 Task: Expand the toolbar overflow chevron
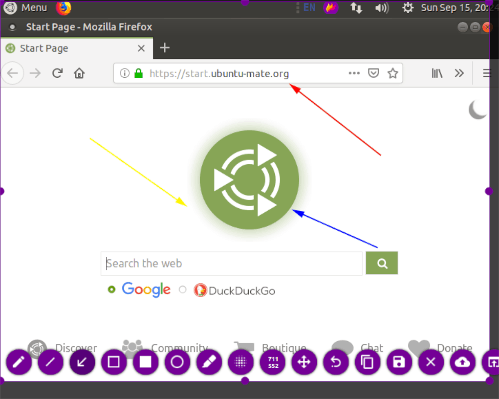coord(459,73)
